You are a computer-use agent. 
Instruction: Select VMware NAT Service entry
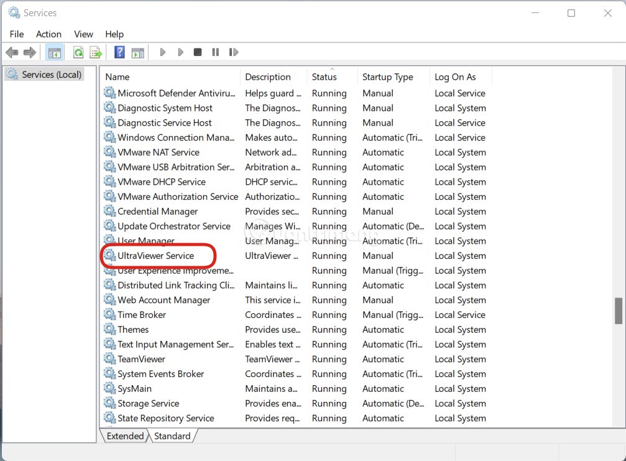click(x=295, y=152)
